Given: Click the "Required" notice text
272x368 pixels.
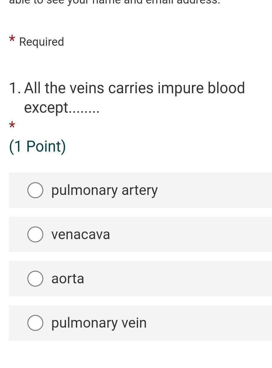Looking at the screenshot, I should 42,42.
